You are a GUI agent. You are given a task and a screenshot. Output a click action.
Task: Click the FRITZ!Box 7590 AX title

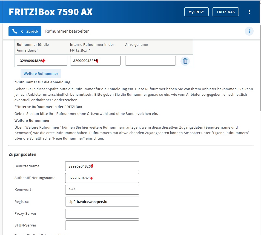tap(51, 12)
